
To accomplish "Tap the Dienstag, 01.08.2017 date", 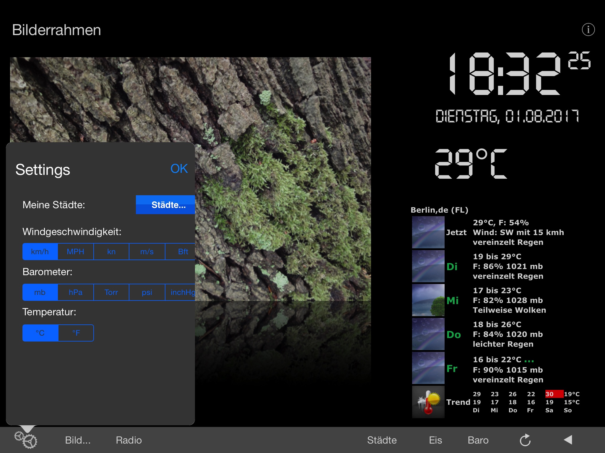I will 507,116.
